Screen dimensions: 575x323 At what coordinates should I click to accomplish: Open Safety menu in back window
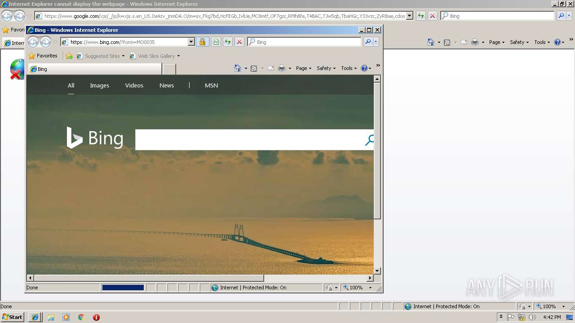(x=519, y=42)
